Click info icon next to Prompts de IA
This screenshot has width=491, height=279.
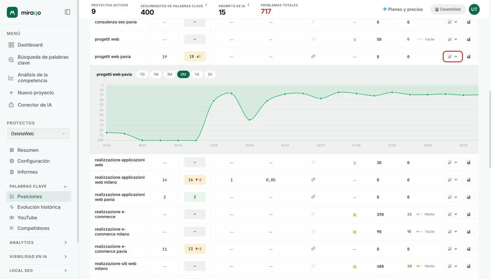[248, 5]
